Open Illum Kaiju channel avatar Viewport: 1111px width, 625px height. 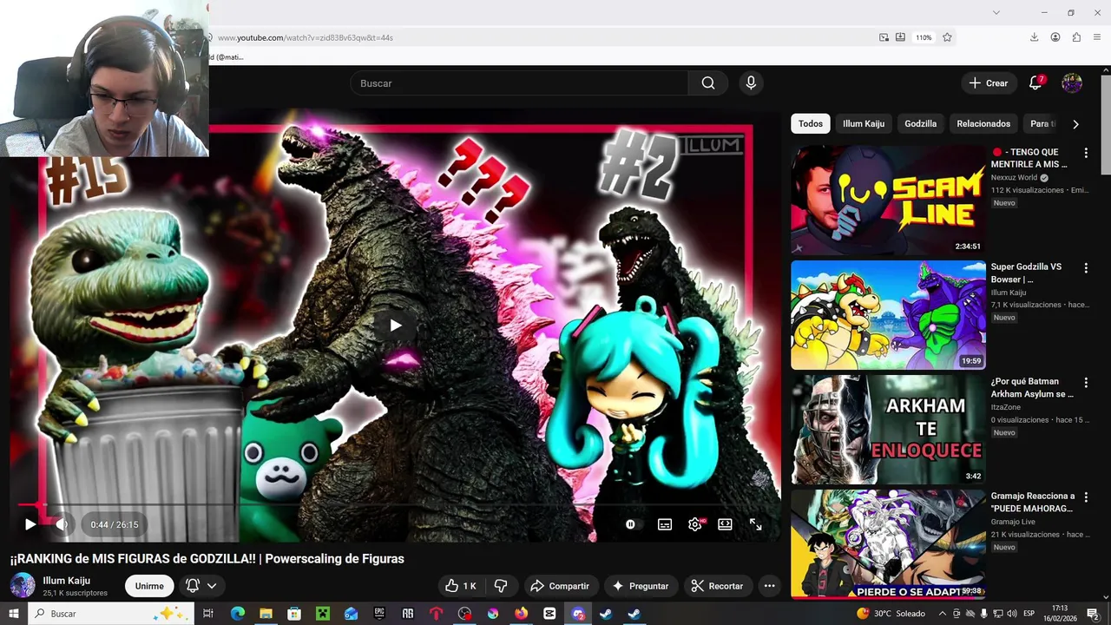tap(23, 586)
